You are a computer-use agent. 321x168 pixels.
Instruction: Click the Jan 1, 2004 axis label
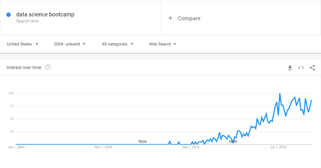16,147
